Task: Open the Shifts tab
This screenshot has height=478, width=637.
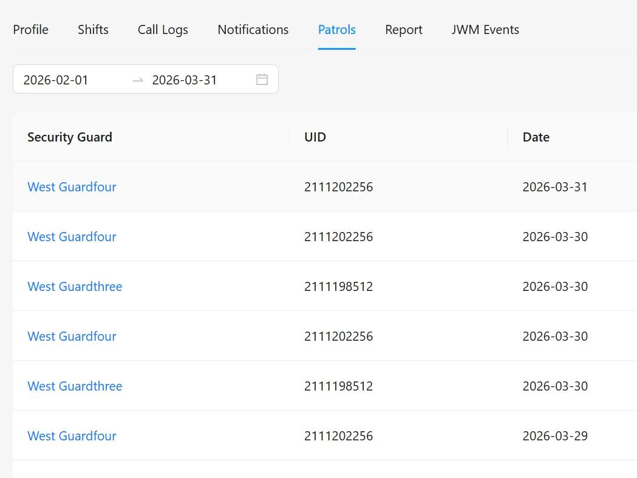Action: coord(93,30)
